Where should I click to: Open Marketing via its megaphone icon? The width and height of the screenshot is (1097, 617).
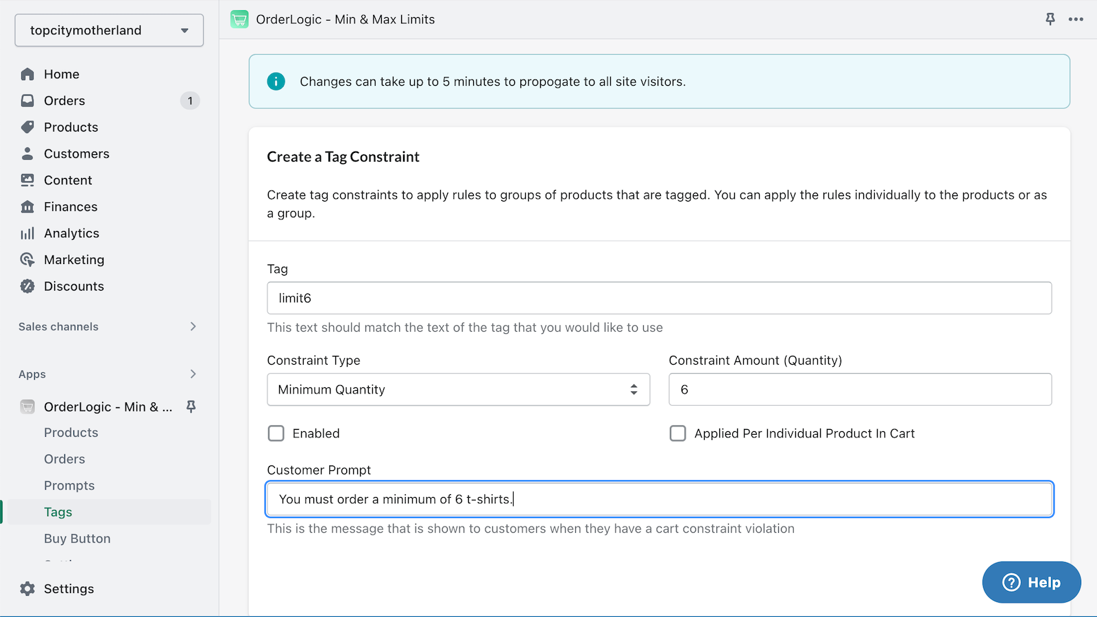click(x=27, y=259)
